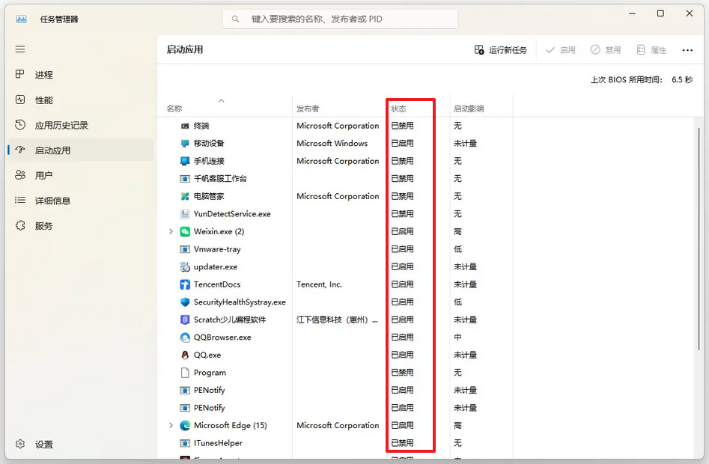
Task: Open the three-dot more options menu
Action: point(687,49)
